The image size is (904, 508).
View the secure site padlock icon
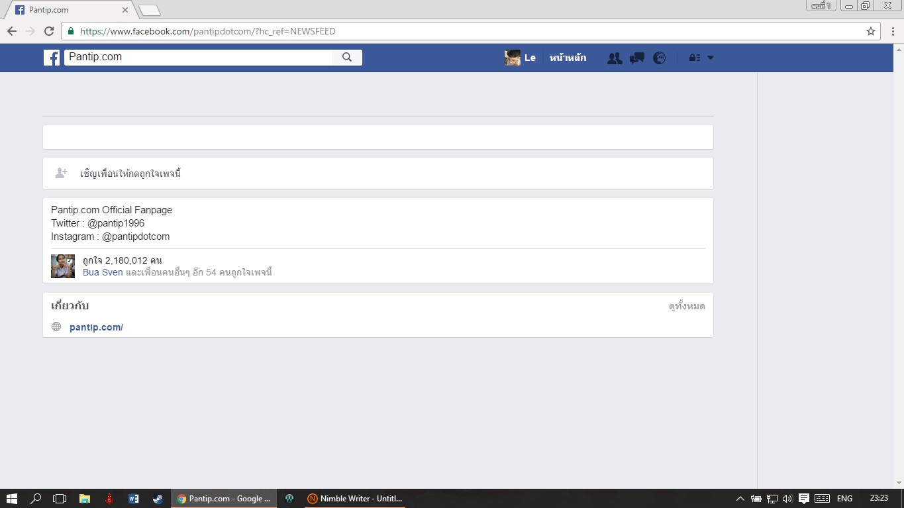pos(71,31)
